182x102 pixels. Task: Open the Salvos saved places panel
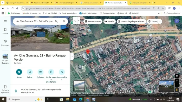5,31
